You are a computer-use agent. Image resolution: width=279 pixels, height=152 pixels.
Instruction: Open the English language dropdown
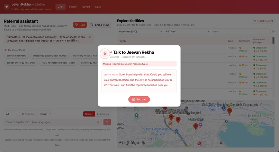point(45,114)
